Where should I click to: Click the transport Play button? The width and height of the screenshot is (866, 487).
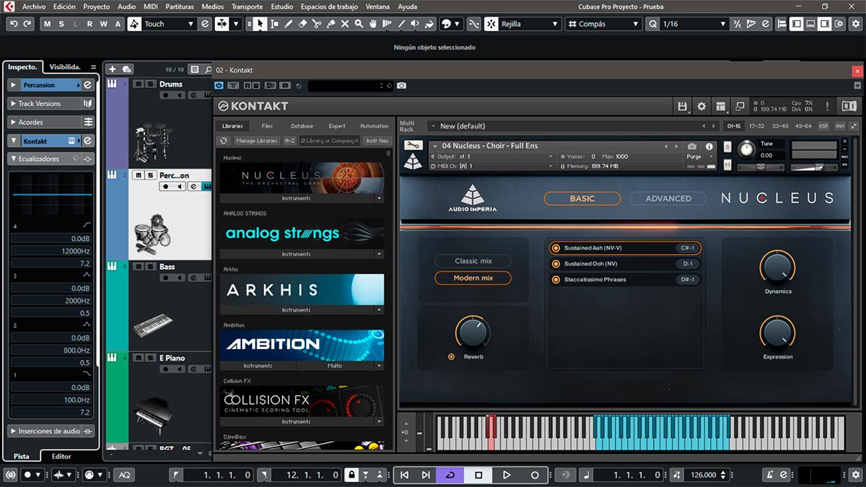(507, 475)
